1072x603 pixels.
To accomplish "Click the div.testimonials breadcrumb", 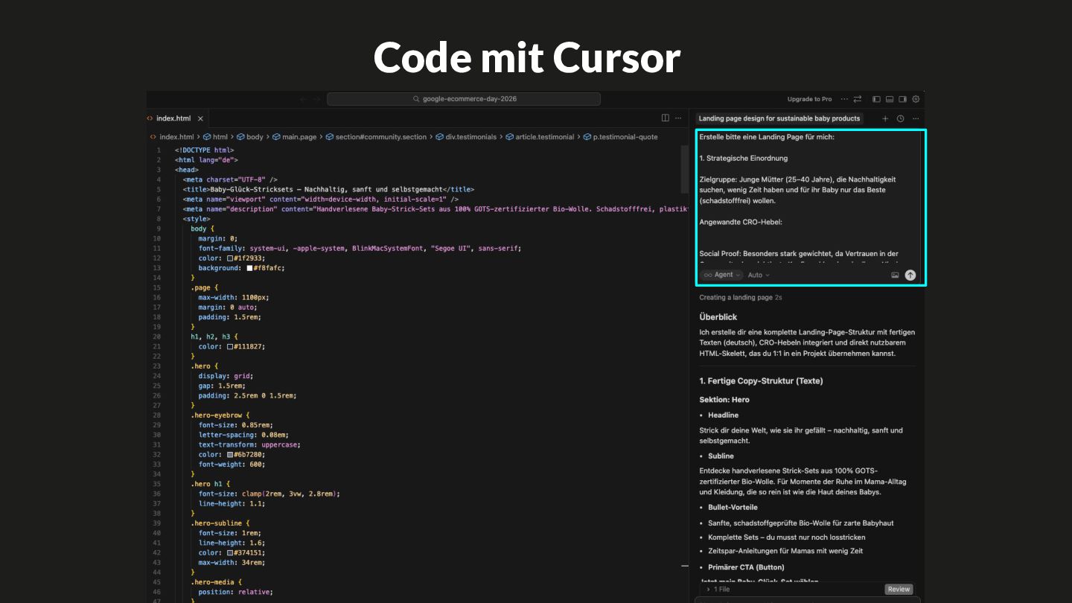I will click(466, 137).
